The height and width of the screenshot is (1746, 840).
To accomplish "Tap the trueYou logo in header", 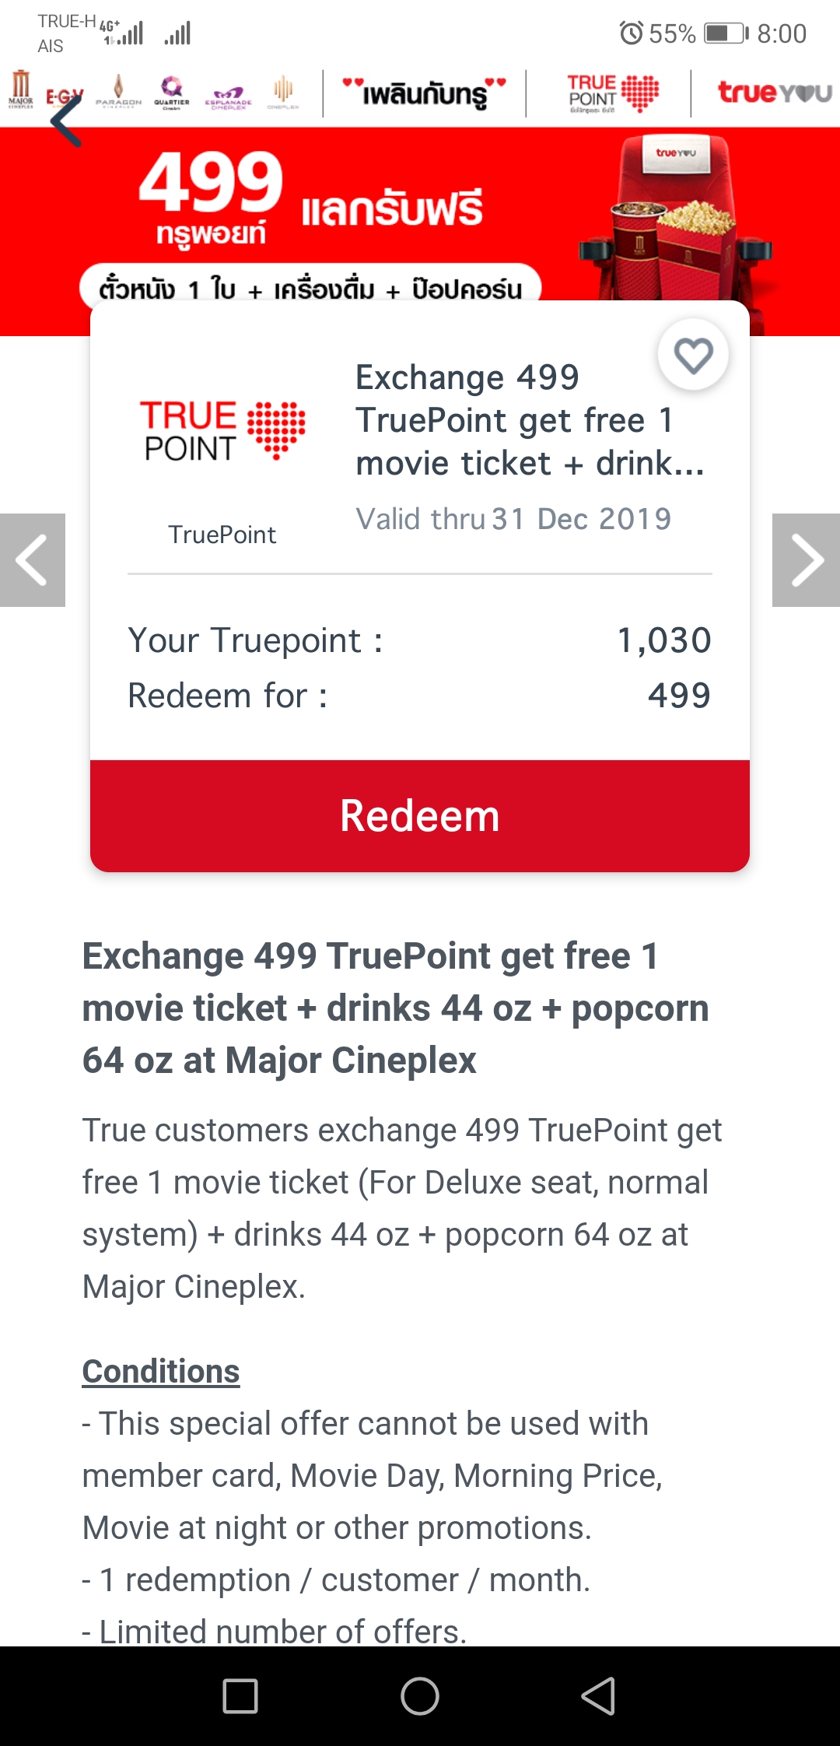I will point(774,93).
